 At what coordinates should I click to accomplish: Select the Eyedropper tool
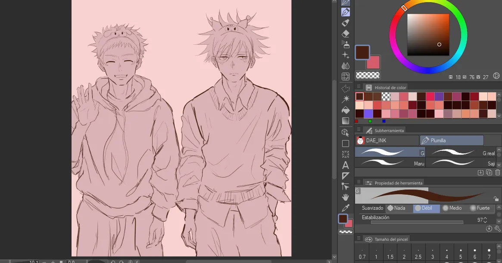pyautogui.click(x=346, y=208)
